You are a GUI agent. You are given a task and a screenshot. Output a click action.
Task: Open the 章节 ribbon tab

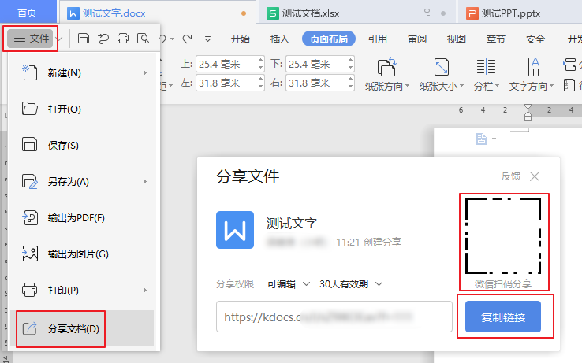click(x=496, y=39)
